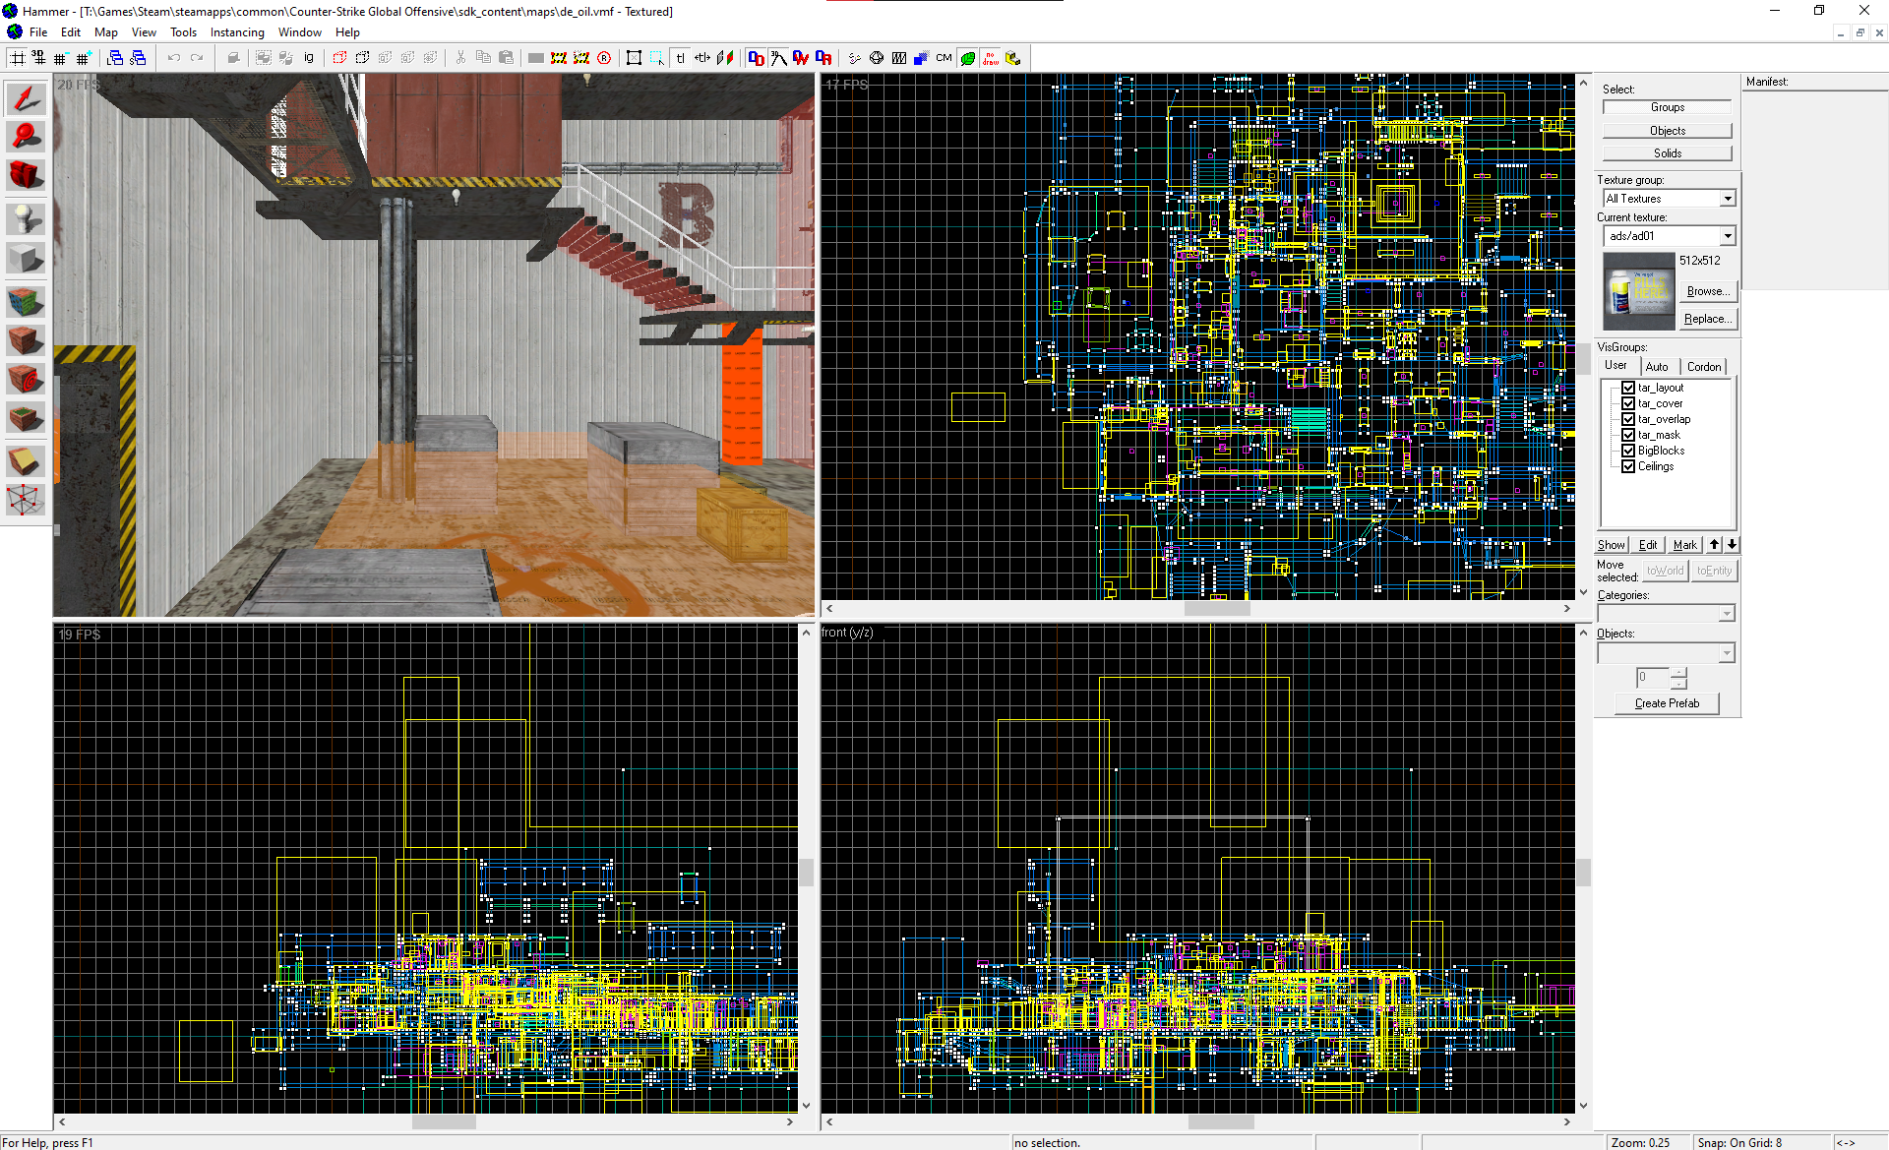
Task: Select the Apply Current Texture tool
Action: click(26, 340)
